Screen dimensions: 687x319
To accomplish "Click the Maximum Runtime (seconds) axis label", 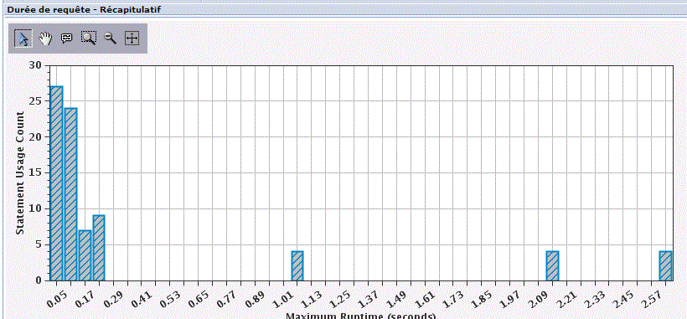I will [360, 316].
